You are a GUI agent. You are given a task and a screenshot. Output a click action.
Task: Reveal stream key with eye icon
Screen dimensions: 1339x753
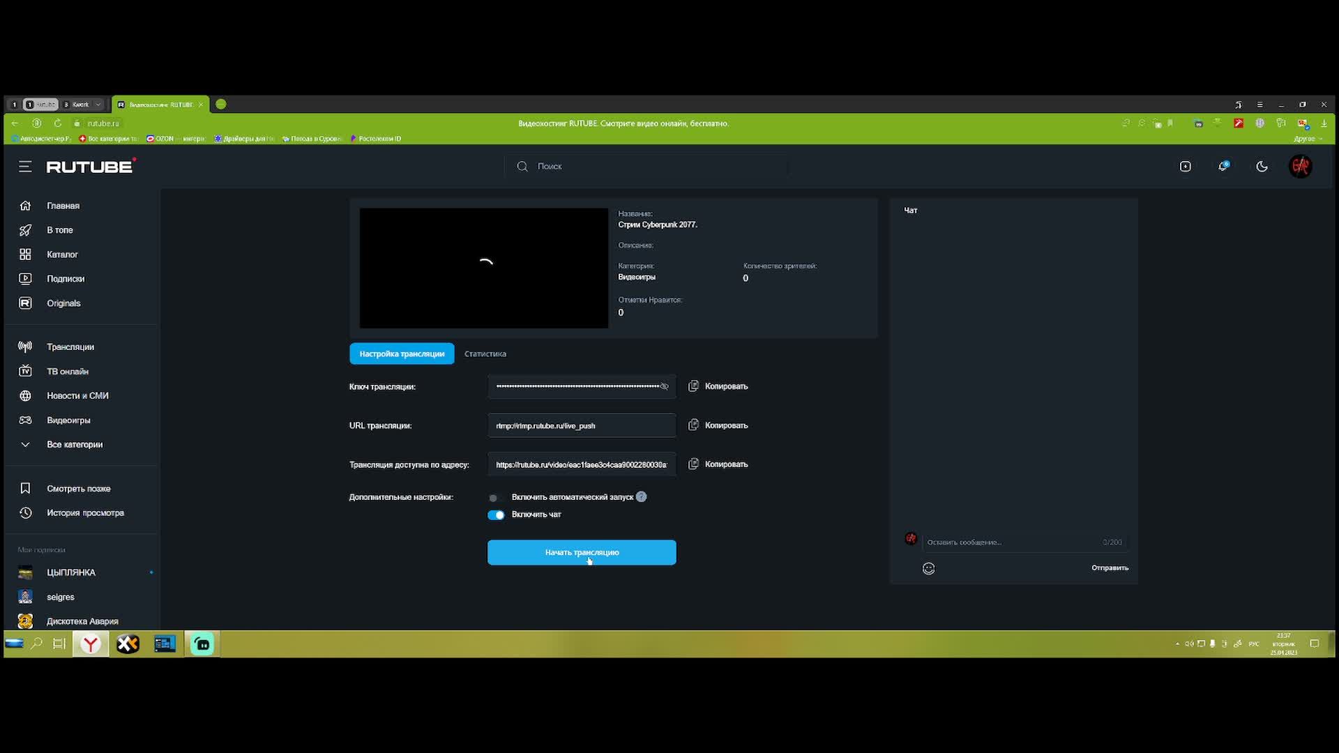(x=664, y=386)
